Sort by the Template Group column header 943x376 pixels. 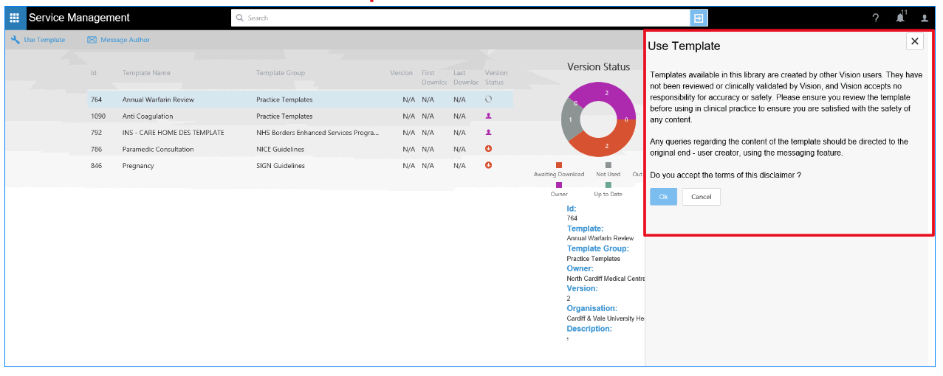coord(280,73)
